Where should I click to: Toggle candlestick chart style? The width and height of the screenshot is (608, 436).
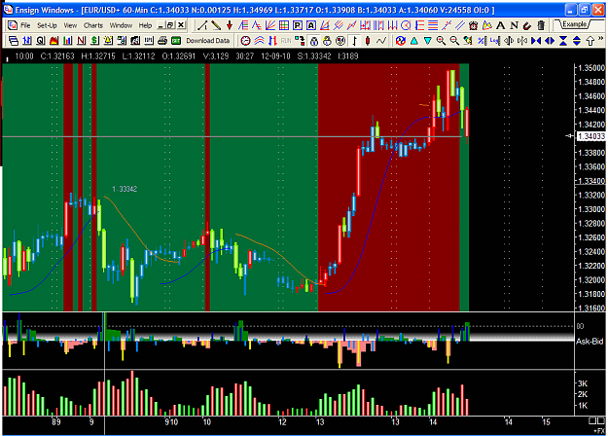pyautogui.click(x=368, y=41)
